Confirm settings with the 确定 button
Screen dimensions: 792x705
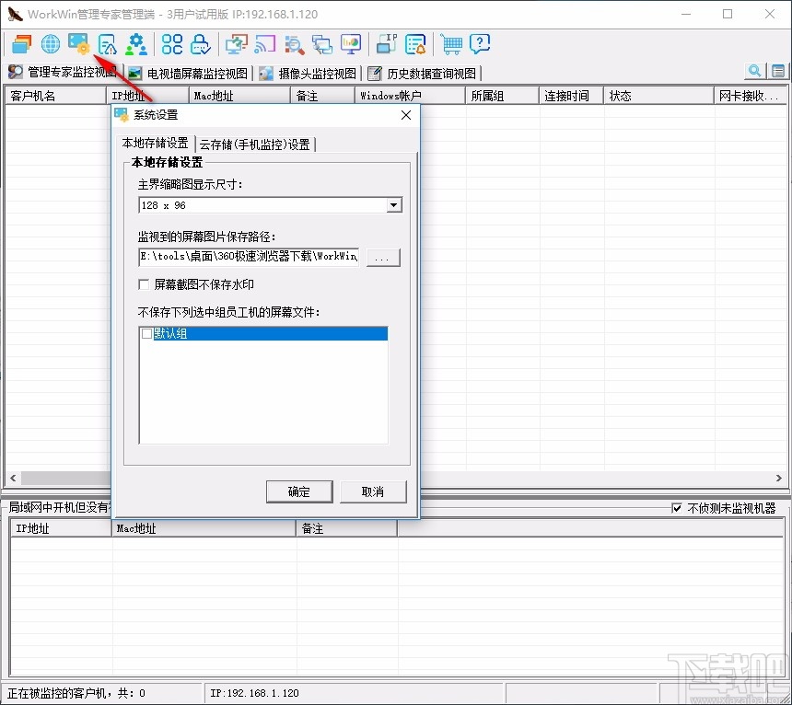(299, 491)
